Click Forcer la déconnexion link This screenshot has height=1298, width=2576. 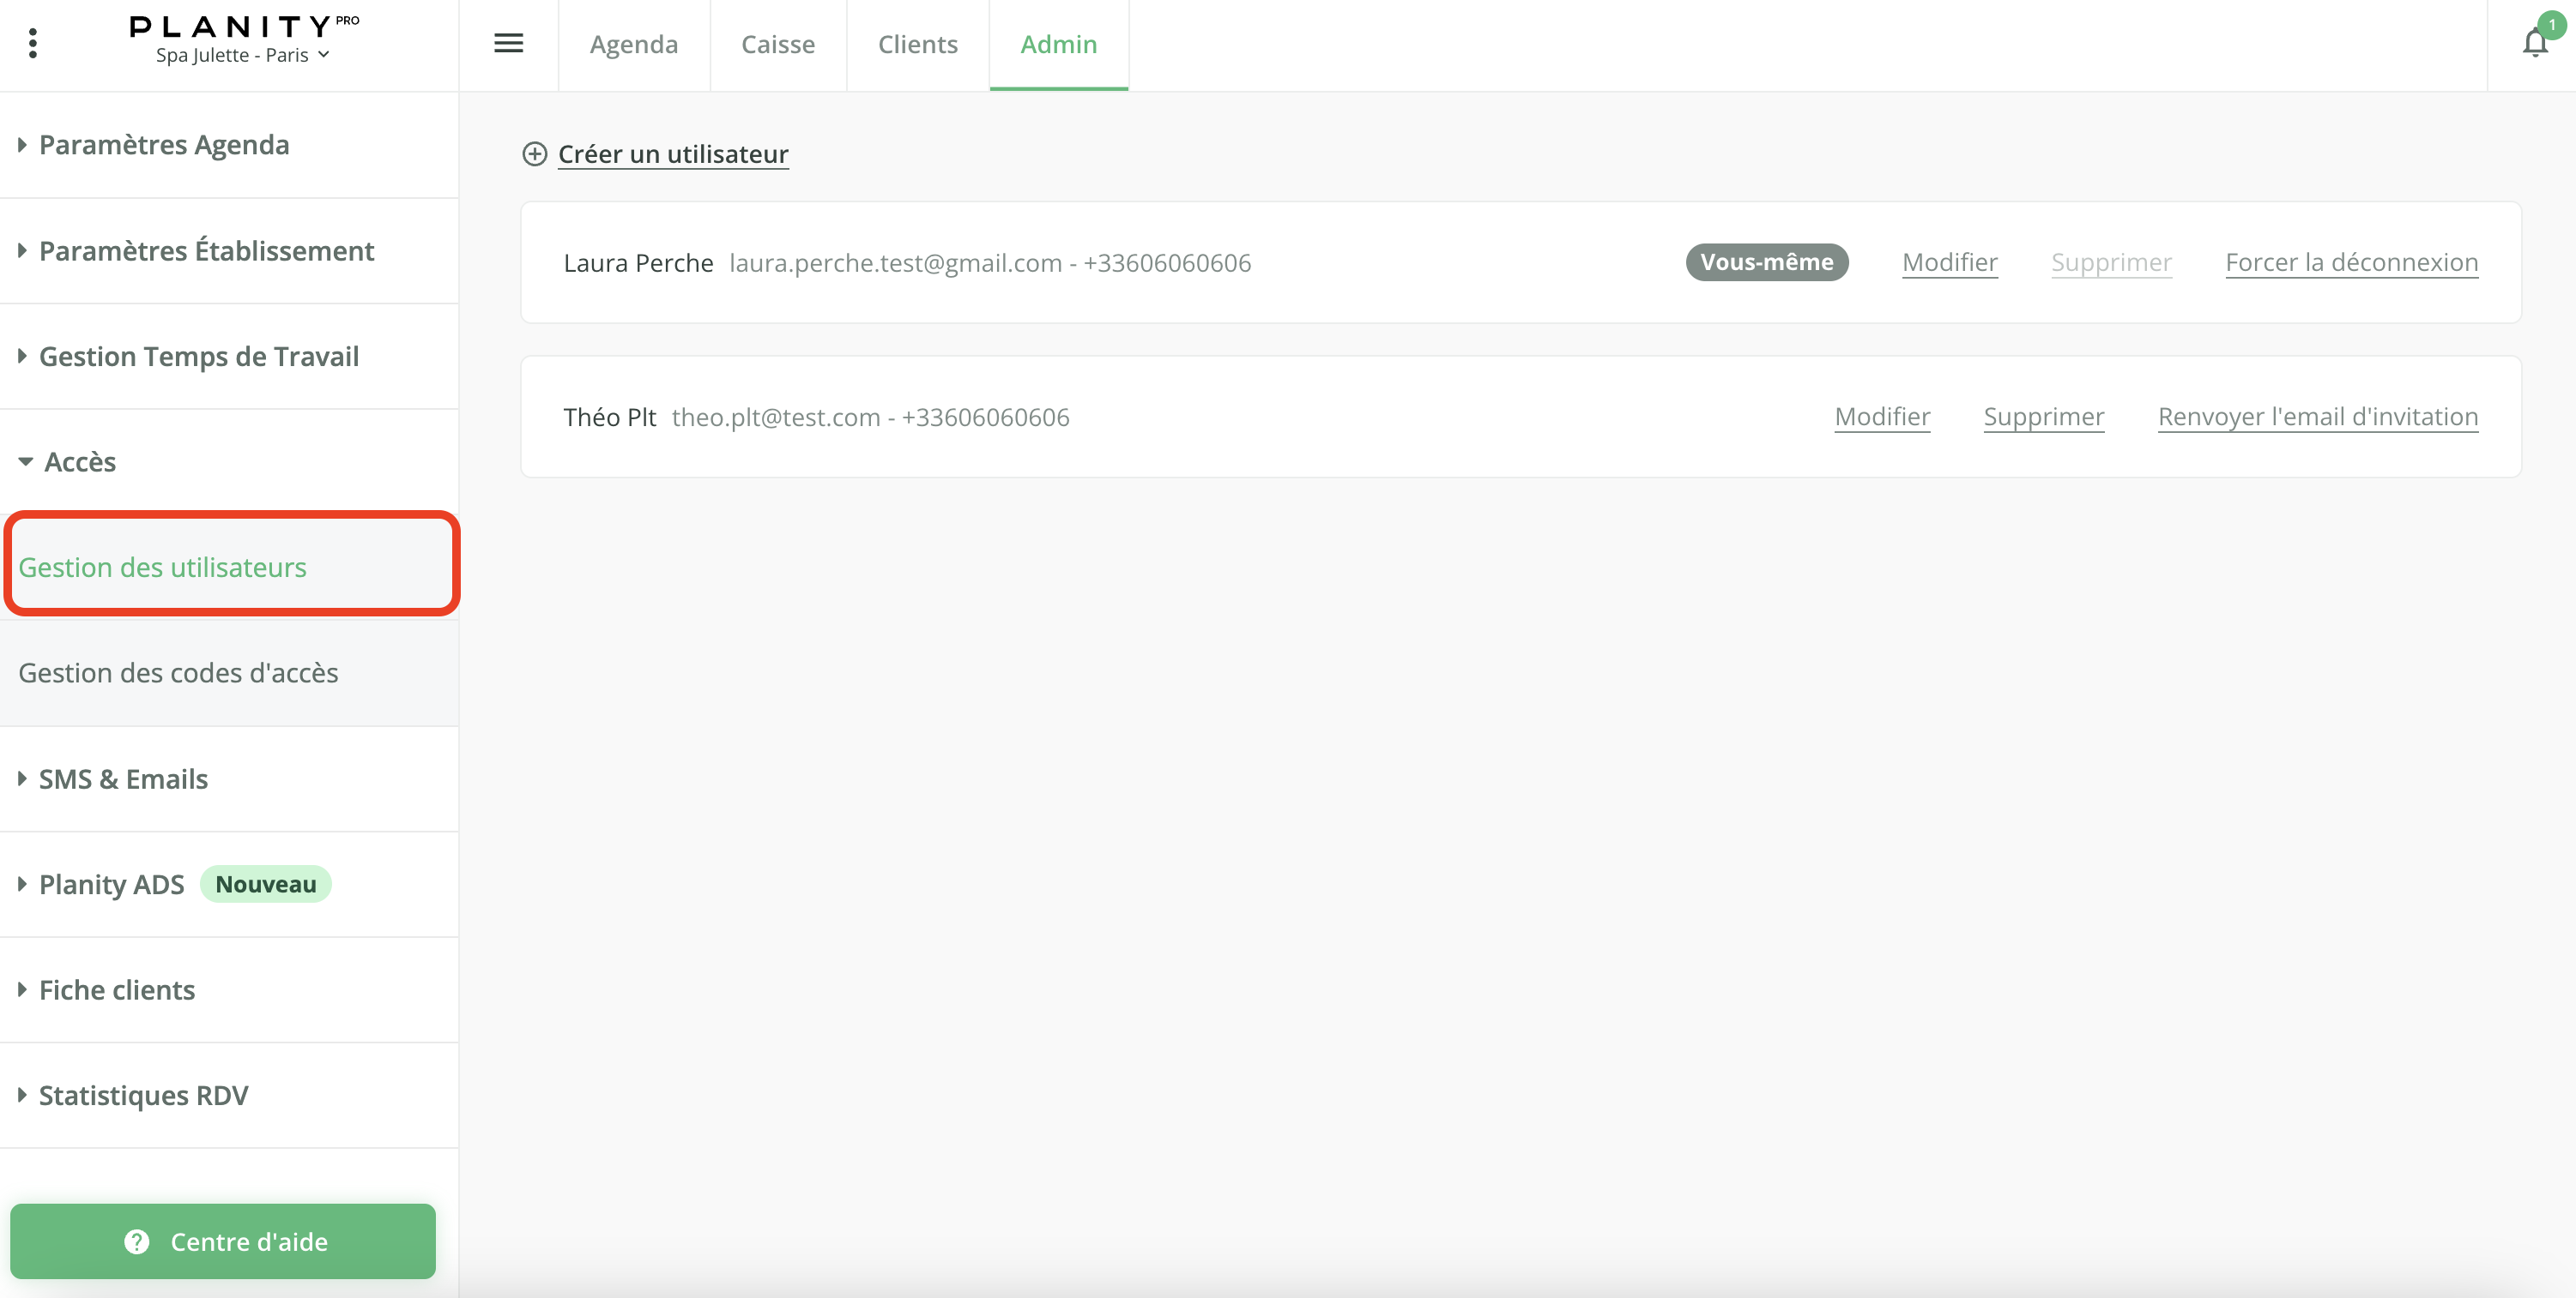click(x=2351, y=261)
